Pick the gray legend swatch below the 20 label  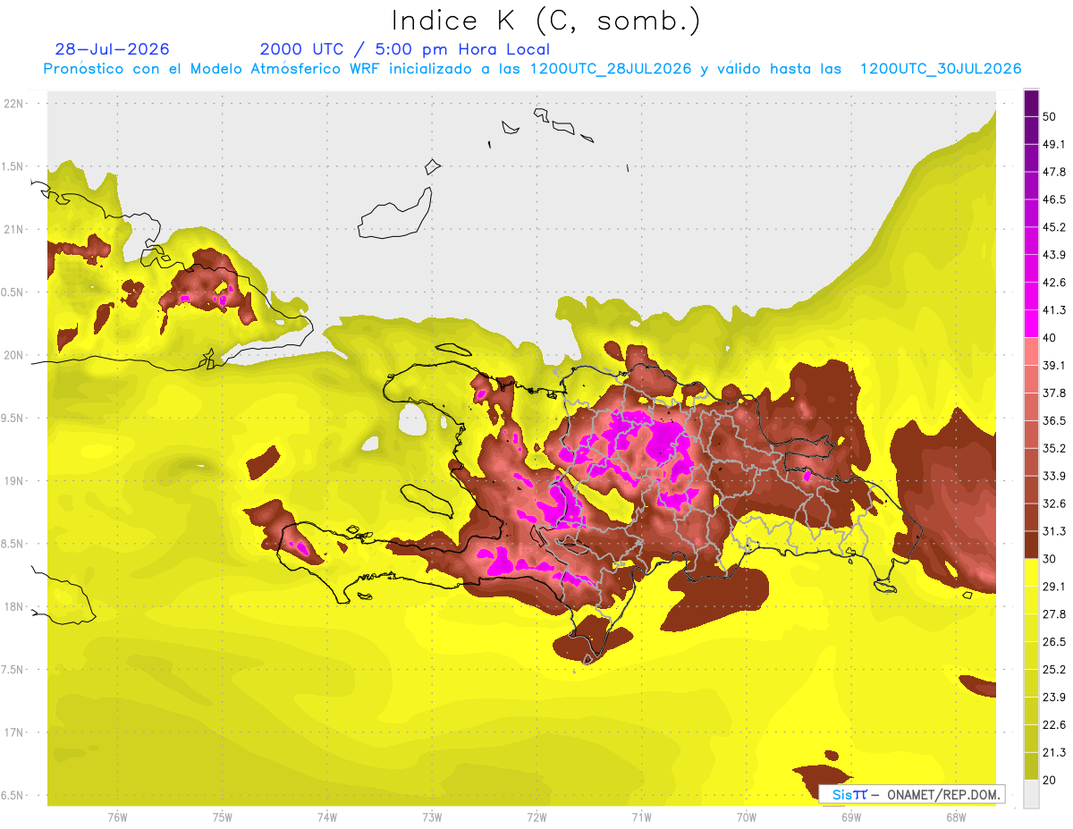point(1031,794)
